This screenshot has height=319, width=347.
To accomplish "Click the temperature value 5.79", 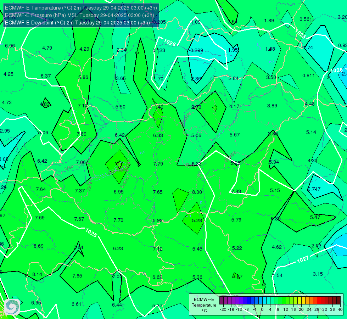I will click(x=236, y=220).
